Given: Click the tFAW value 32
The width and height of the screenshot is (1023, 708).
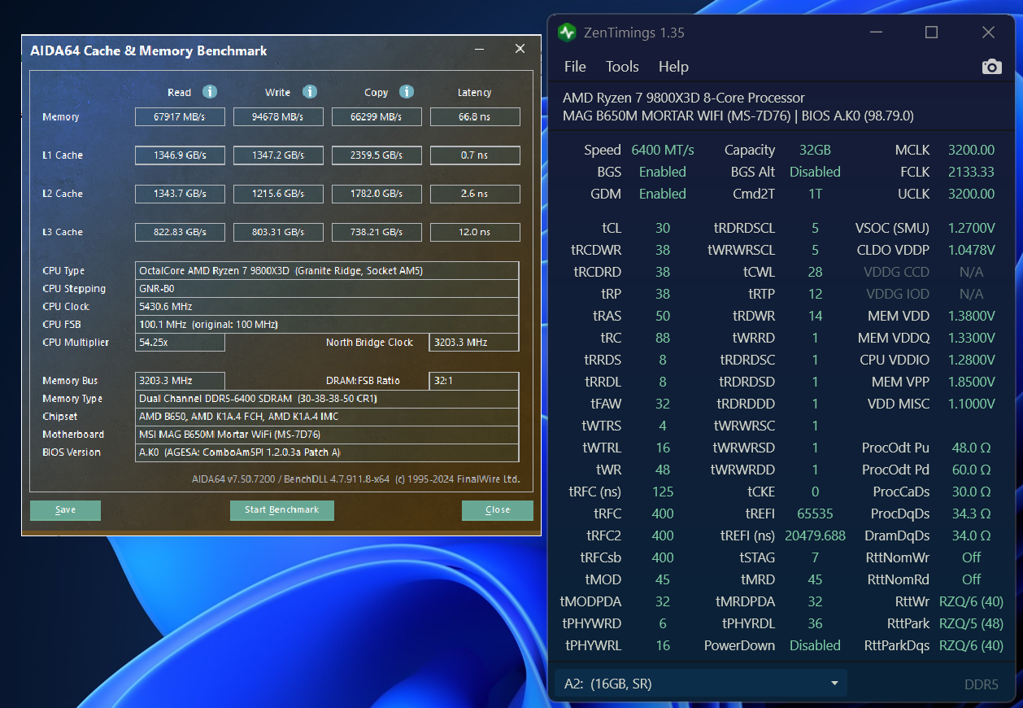Looking at the screenshot, I should point(663,404).
